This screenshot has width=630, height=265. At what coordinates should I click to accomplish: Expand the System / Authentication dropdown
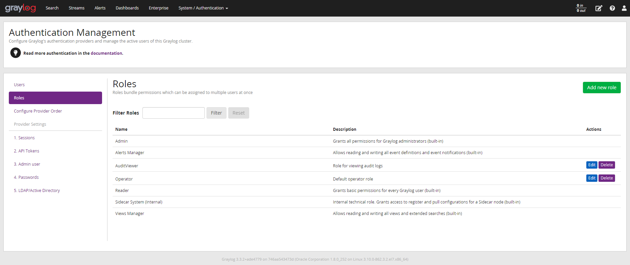[x=203, y=8]
